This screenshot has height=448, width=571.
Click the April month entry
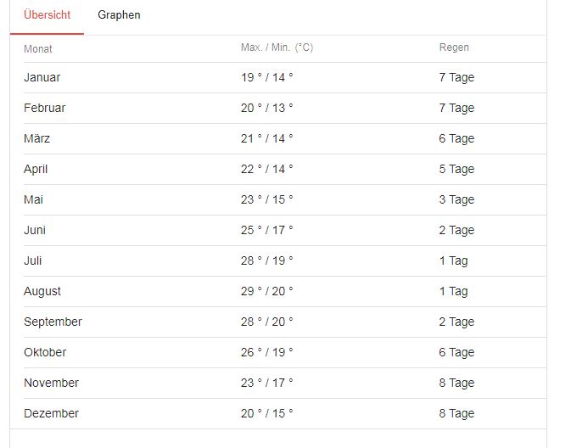pos(36,169)
